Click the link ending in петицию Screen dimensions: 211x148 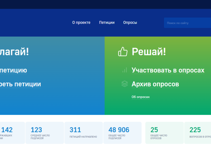click(x=13, y=70)
